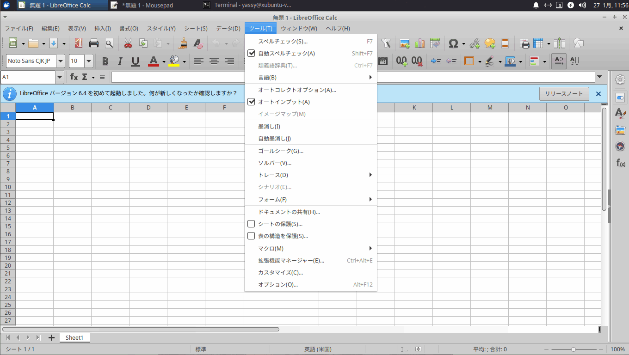Click the Save document icon
629x355 pixels.
pos(54,43)
